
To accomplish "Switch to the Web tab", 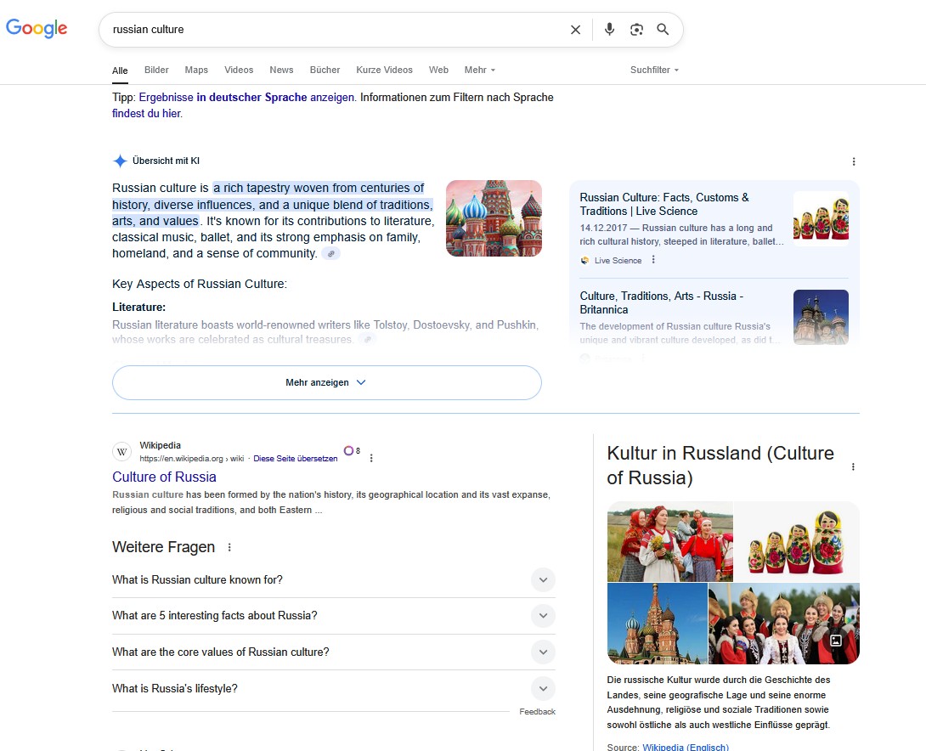I will click(x=438, y=70).
